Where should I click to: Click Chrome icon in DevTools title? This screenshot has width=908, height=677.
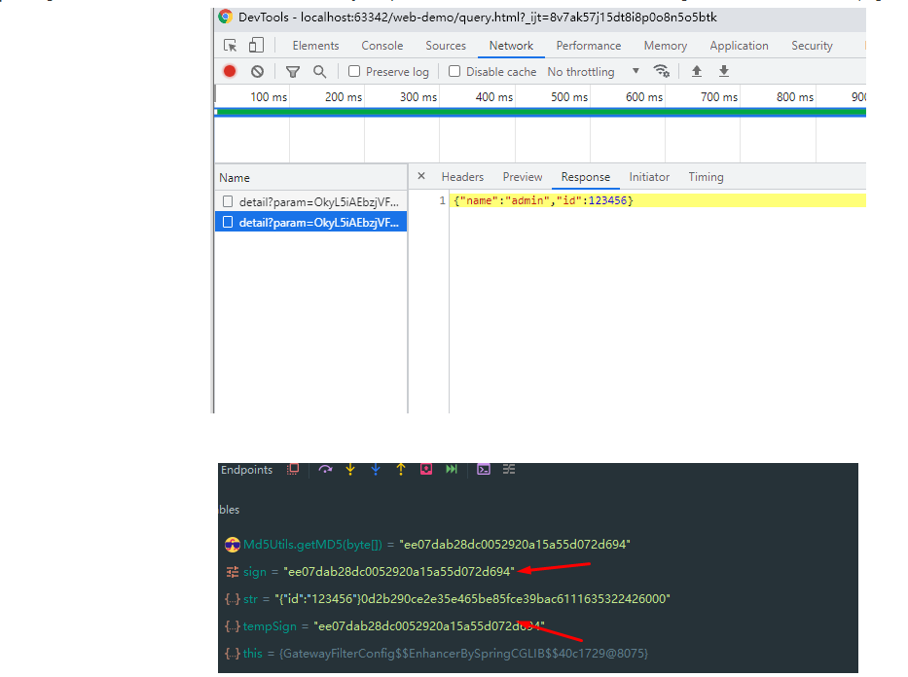point(225,17)
